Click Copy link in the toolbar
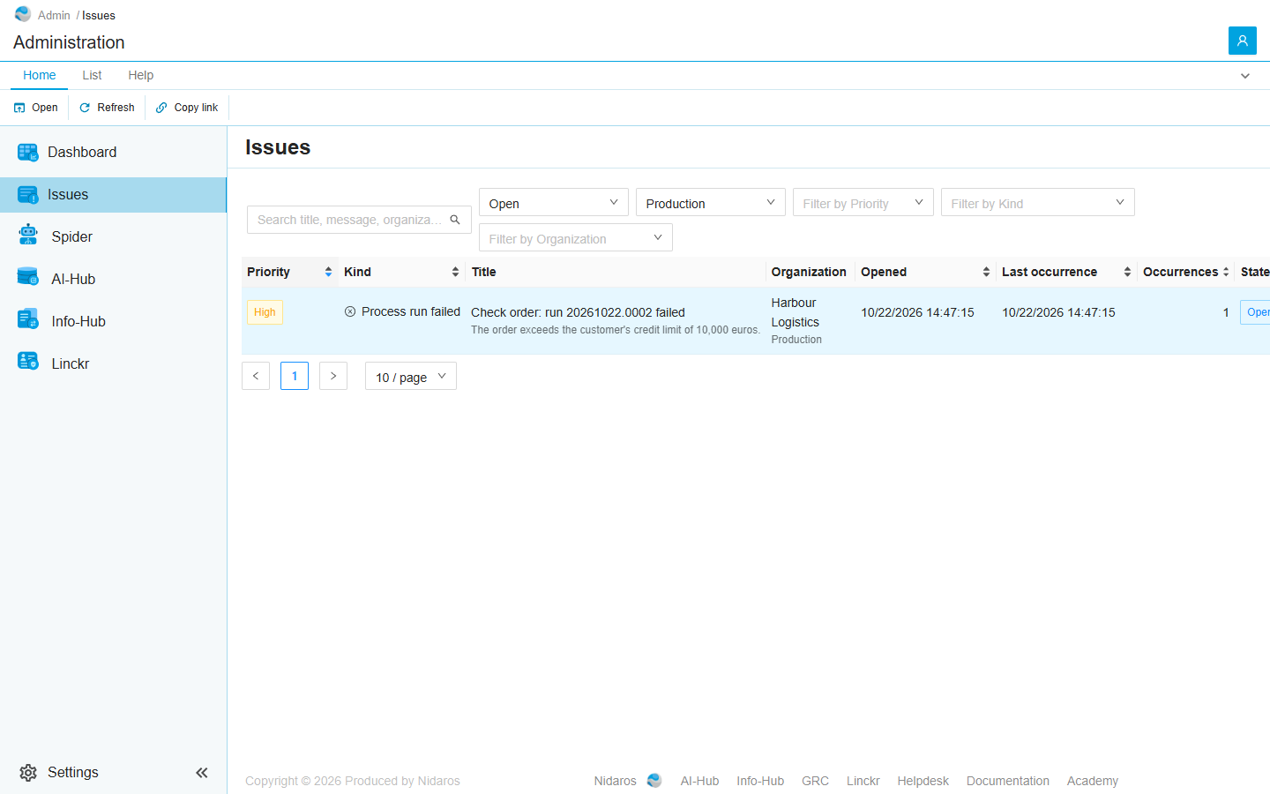 [x=187, y=108]
